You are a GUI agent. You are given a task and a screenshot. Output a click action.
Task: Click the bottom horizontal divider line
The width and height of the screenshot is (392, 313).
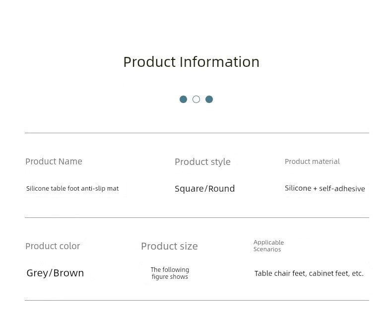tap(197, 300)
